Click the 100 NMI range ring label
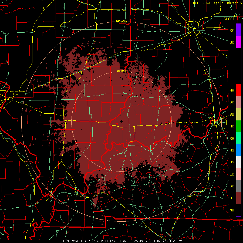Screen dimensions: 243x243 click(x=121, y=21)
